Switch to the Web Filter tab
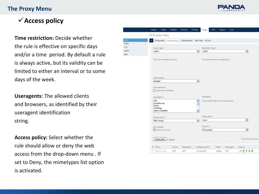The image size is (259, 194). 199,40
